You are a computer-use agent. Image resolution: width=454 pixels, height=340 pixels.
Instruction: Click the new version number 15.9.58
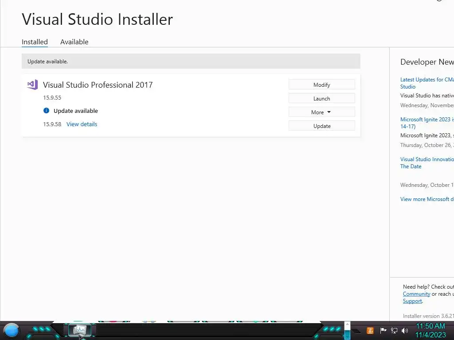[52, 124]
